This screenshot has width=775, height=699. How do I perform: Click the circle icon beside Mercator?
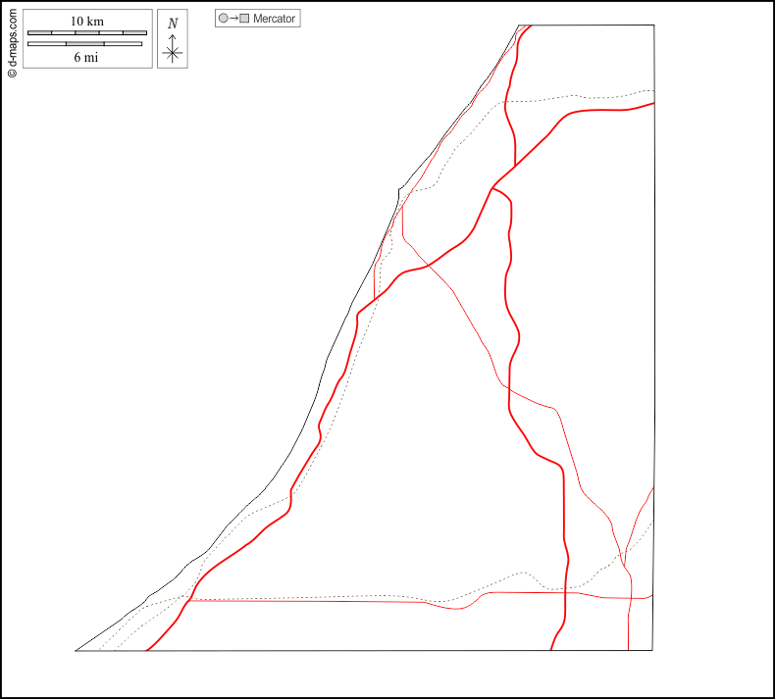click(224, 19)
